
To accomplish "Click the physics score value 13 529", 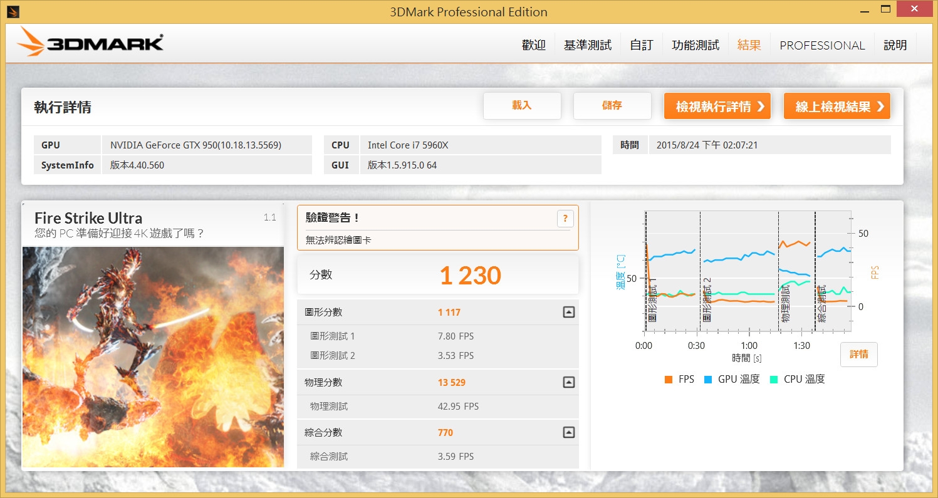I will (452, 383).
